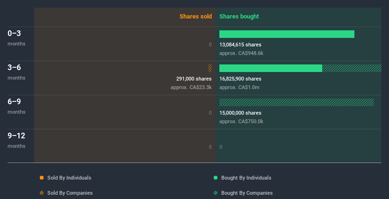Click the orange 'Sold By Individuals' legend dot
This screenshot has height=199, width=389.
42,178
